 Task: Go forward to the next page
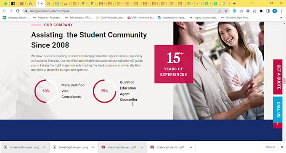coord(11,11)
